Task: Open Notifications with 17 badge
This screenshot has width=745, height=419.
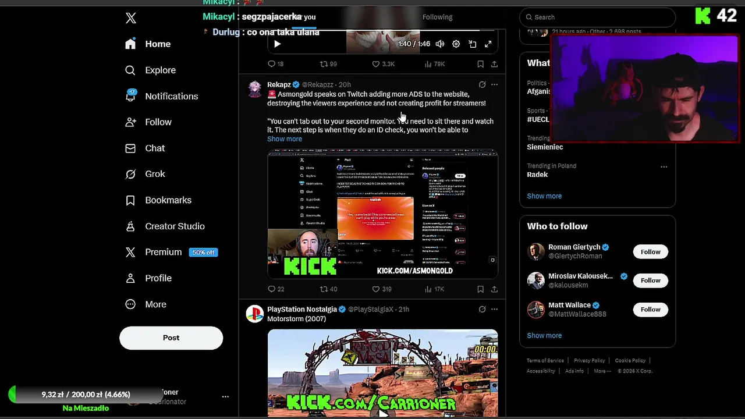Action: click(162, 96)
